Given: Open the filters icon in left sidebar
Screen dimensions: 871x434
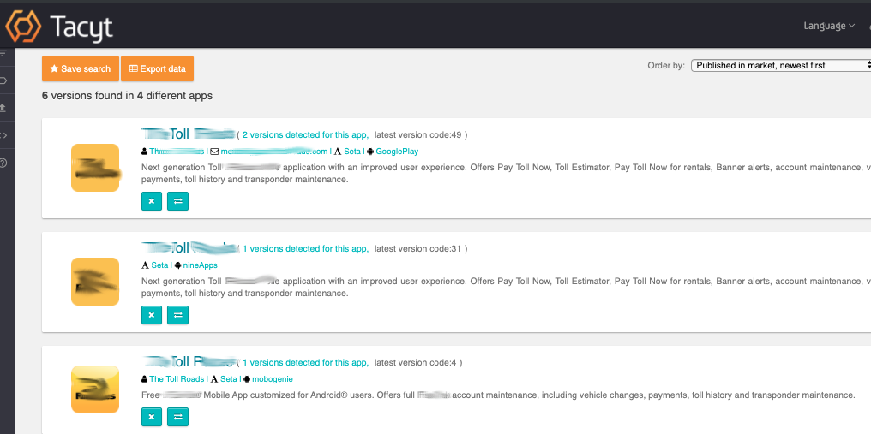Looking at the screenshot, I should (3, 54).
